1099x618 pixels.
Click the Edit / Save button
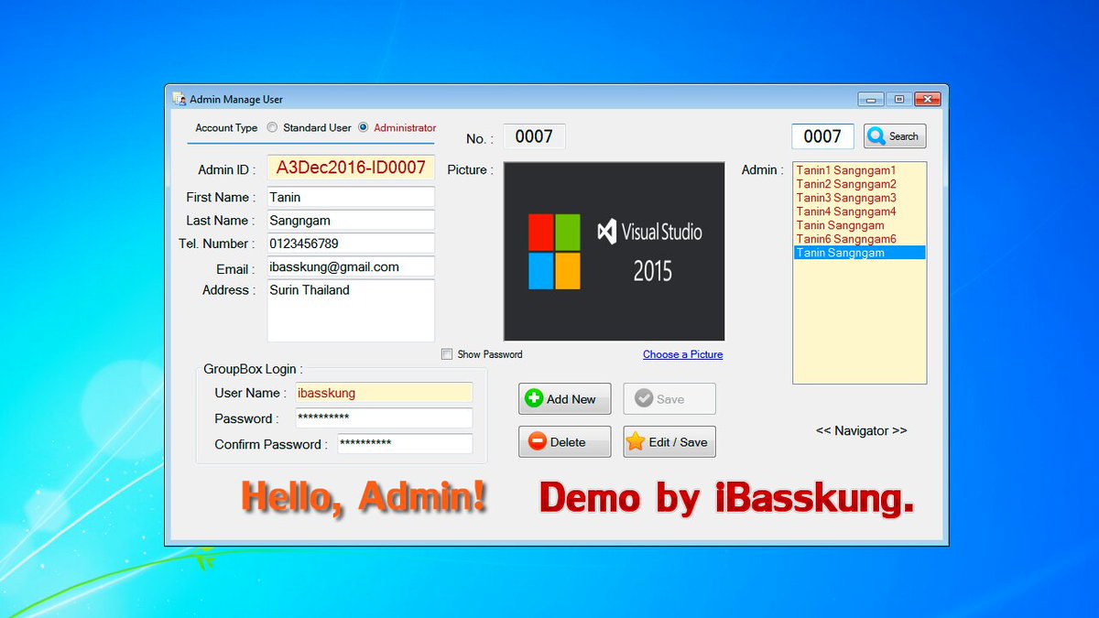tap(669, 442)
